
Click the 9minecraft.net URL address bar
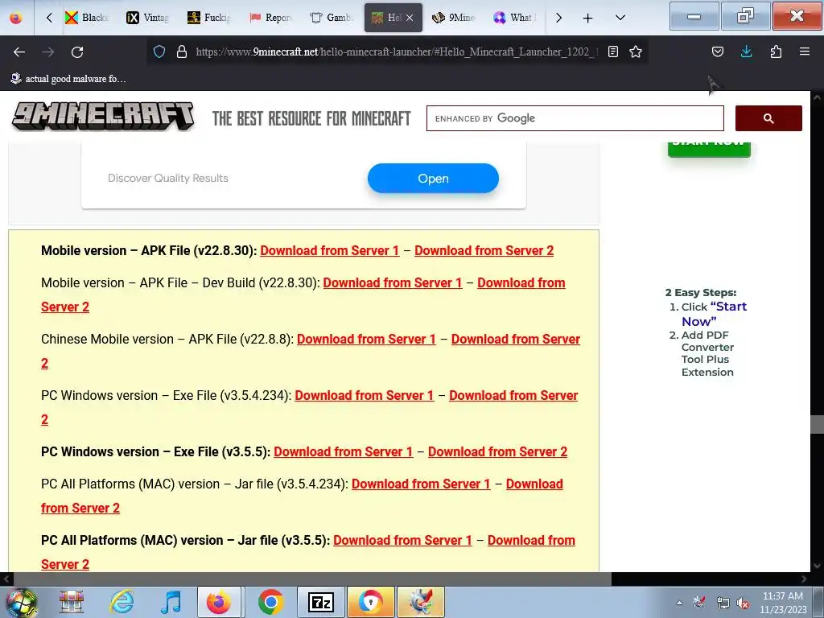(397, 51)
